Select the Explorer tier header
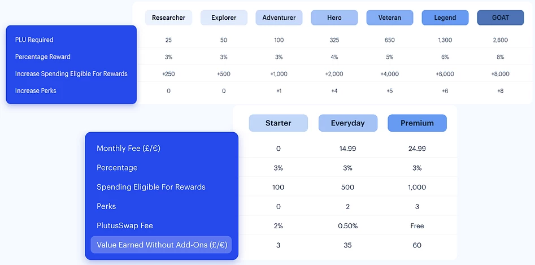 [x=224, y=18]
